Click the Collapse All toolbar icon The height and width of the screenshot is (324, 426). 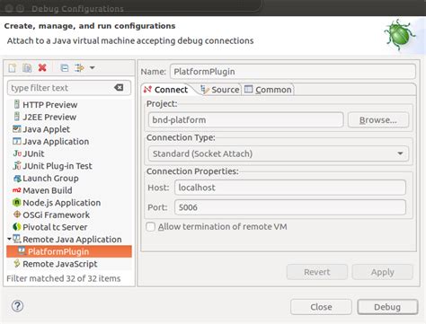coord(65,68)
